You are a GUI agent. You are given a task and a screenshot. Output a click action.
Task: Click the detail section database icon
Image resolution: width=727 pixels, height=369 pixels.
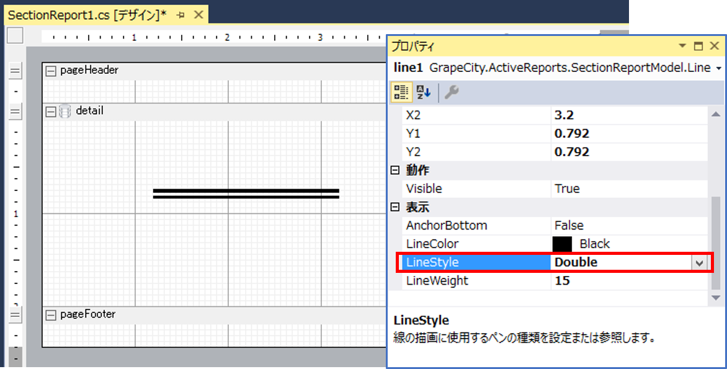pos(65,111)
